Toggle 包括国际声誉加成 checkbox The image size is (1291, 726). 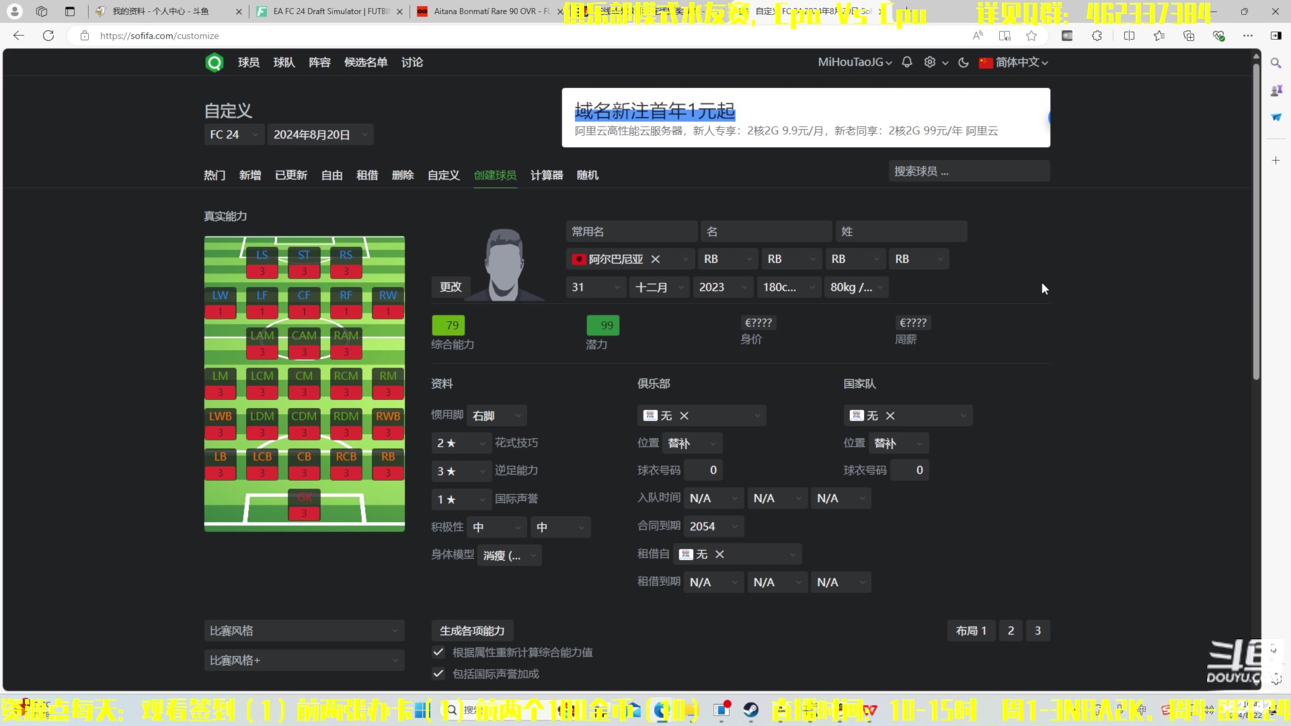(x=438, y=674)
